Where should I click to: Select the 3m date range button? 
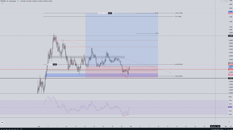[9, 129]
